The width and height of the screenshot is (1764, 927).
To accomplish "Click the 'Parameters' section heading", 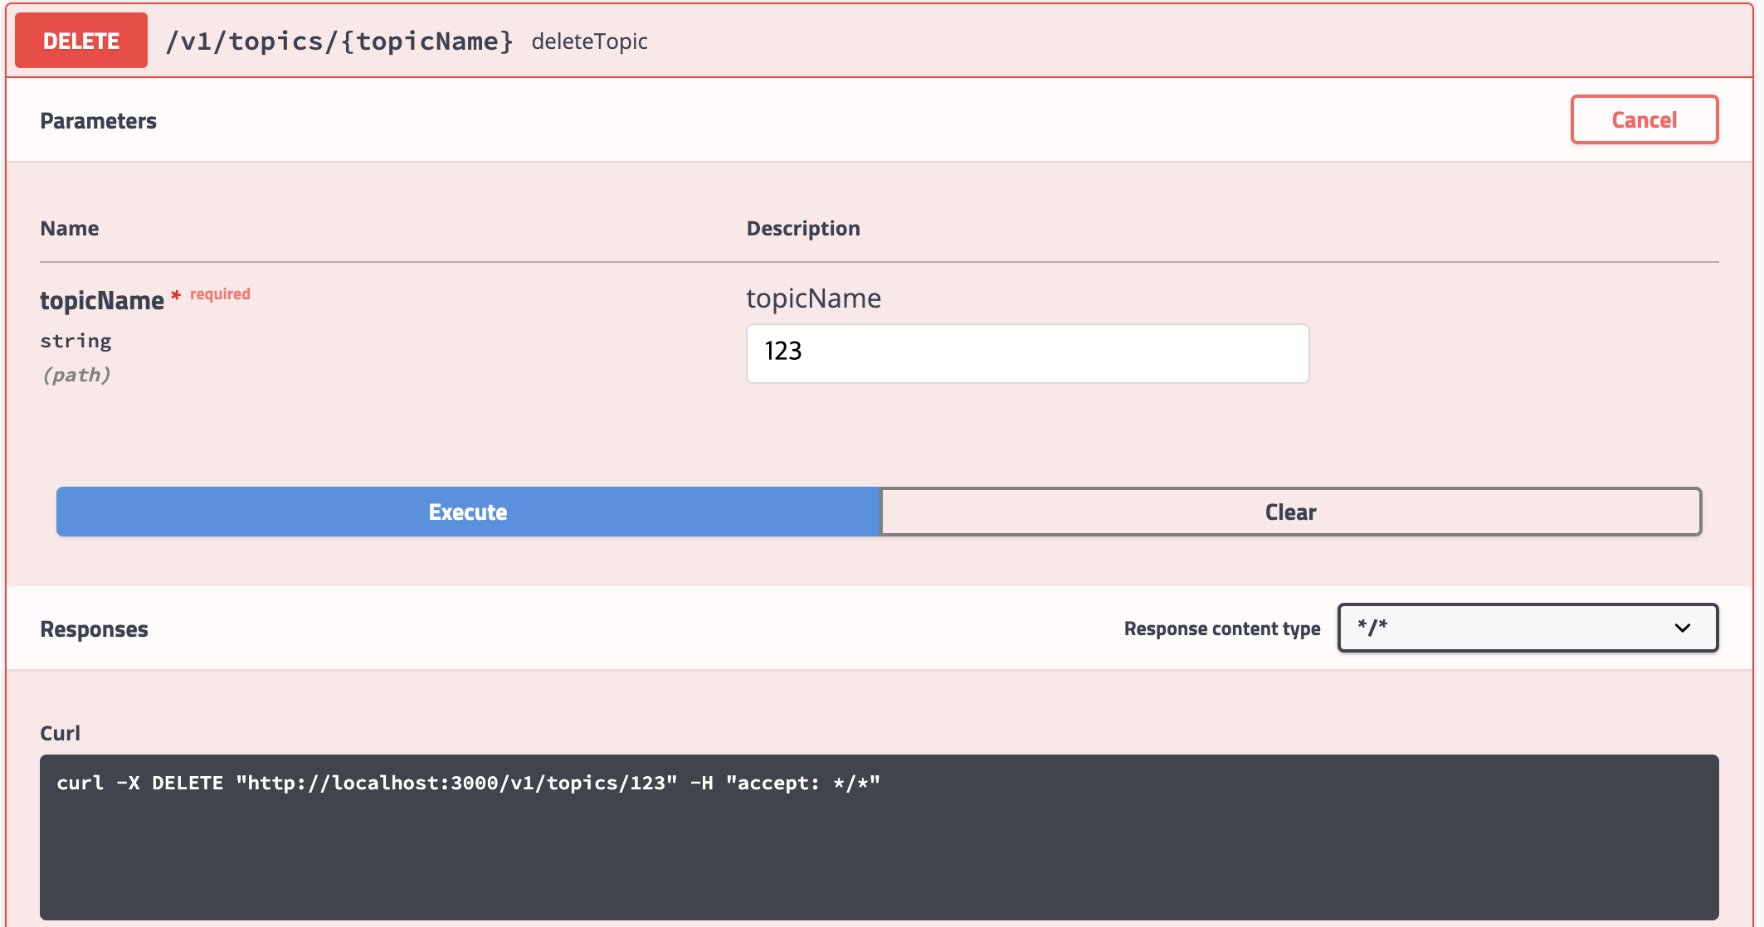I will point(98,121).
